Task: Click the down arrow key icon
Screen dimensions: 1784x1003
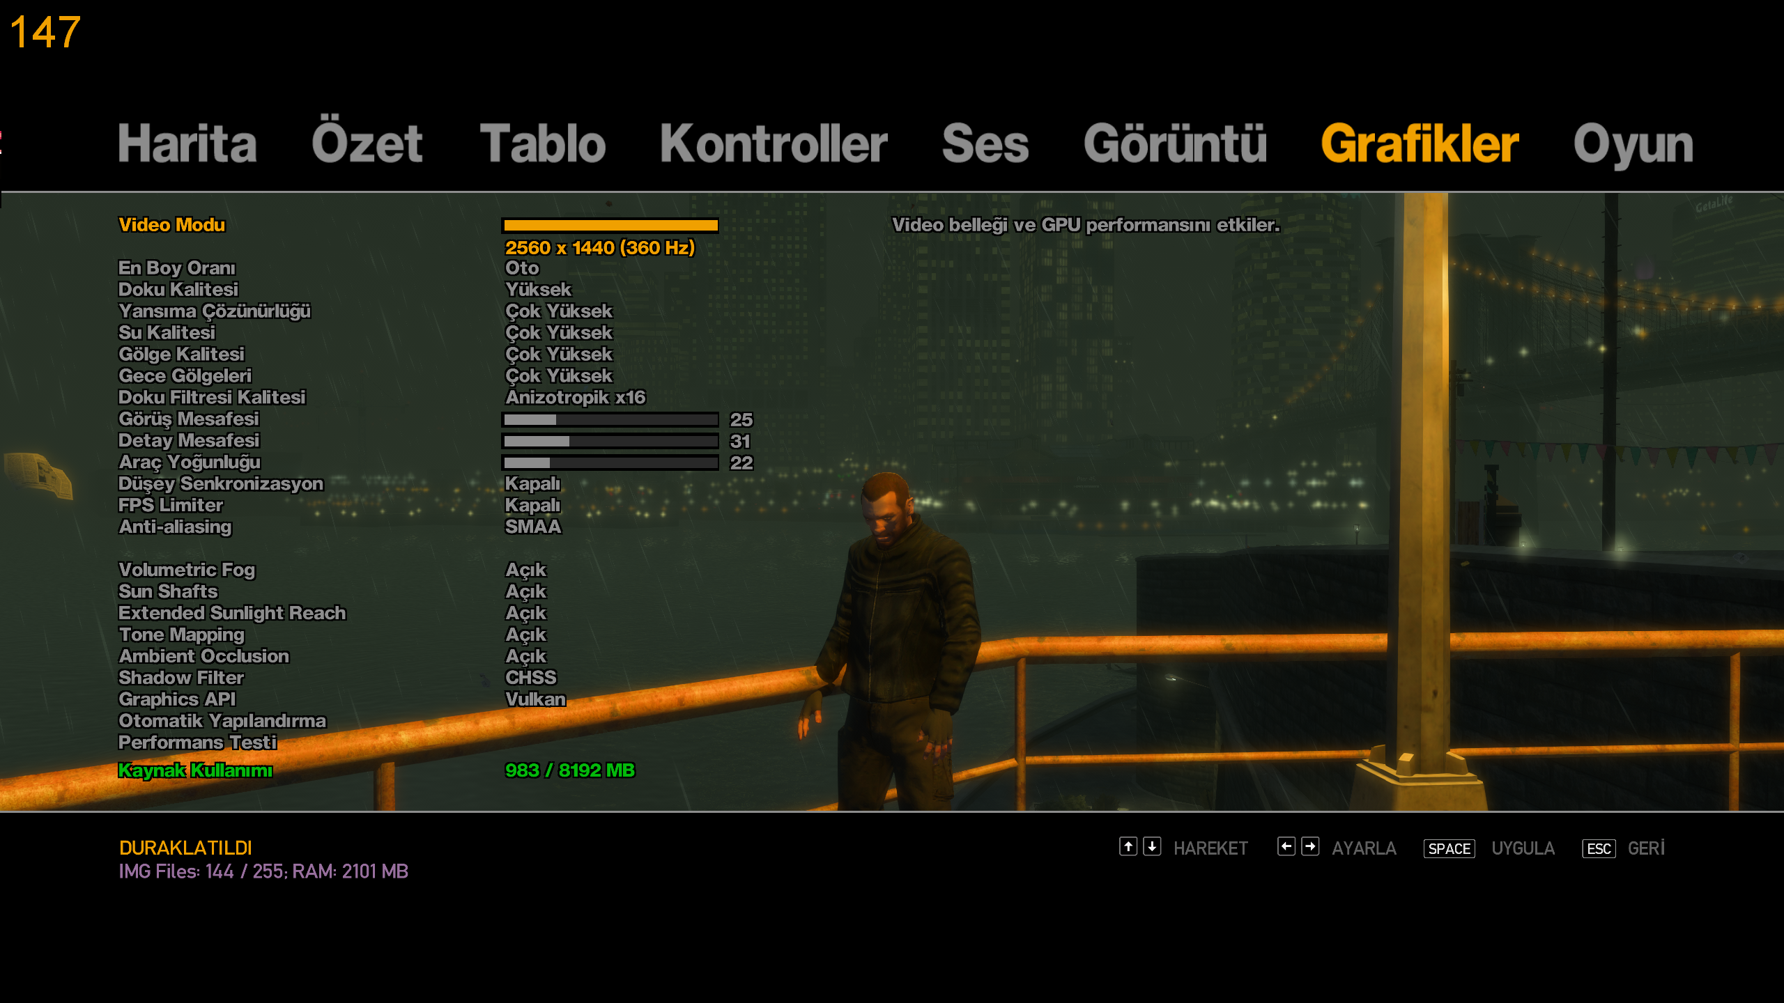Action: click(x=1152, y=846)
